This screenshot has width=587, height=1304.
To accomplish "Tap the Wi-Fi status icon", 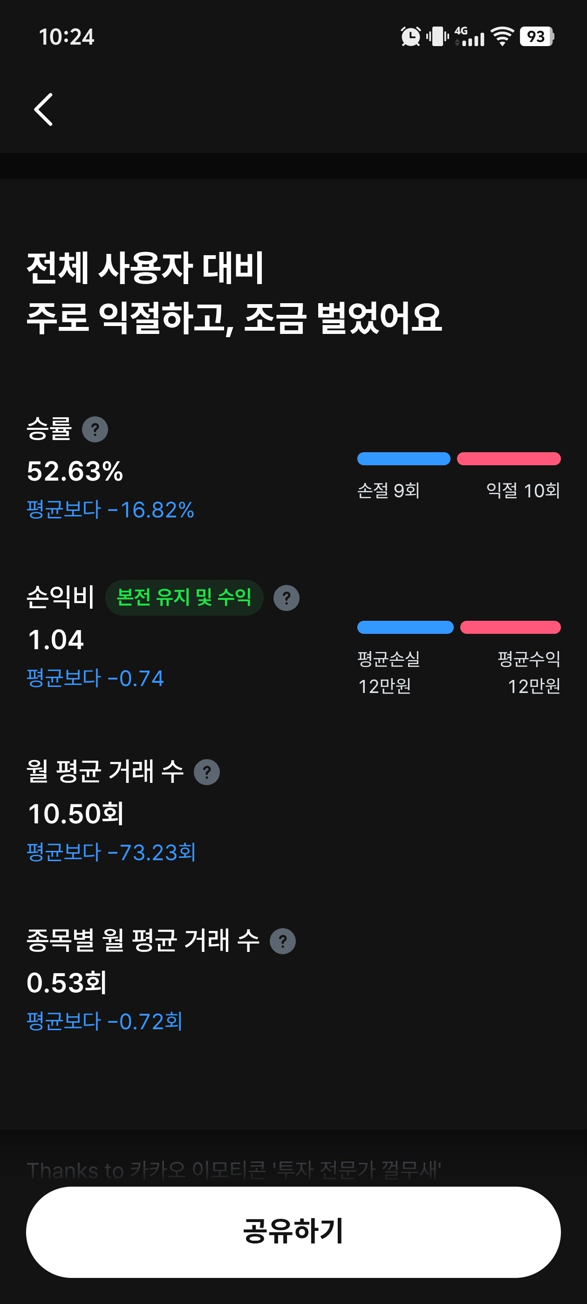I will pos(502,36).
